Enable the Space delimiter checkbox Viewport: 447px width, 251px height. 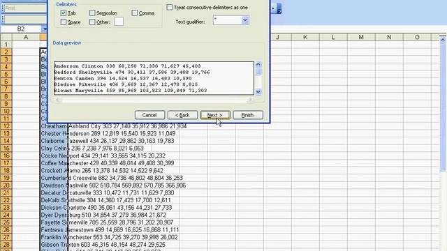(64, 22)
